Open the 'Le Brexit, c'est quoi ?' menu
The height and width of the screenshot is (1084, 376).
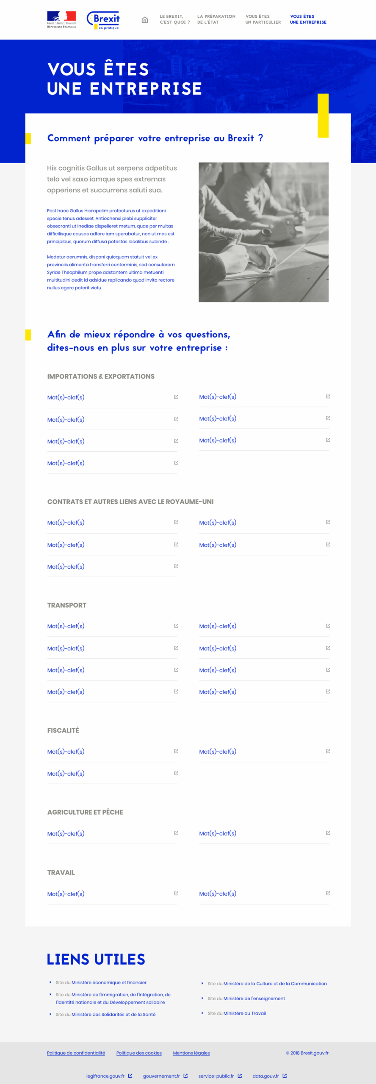pyautogui.click(x=174, y=19)
